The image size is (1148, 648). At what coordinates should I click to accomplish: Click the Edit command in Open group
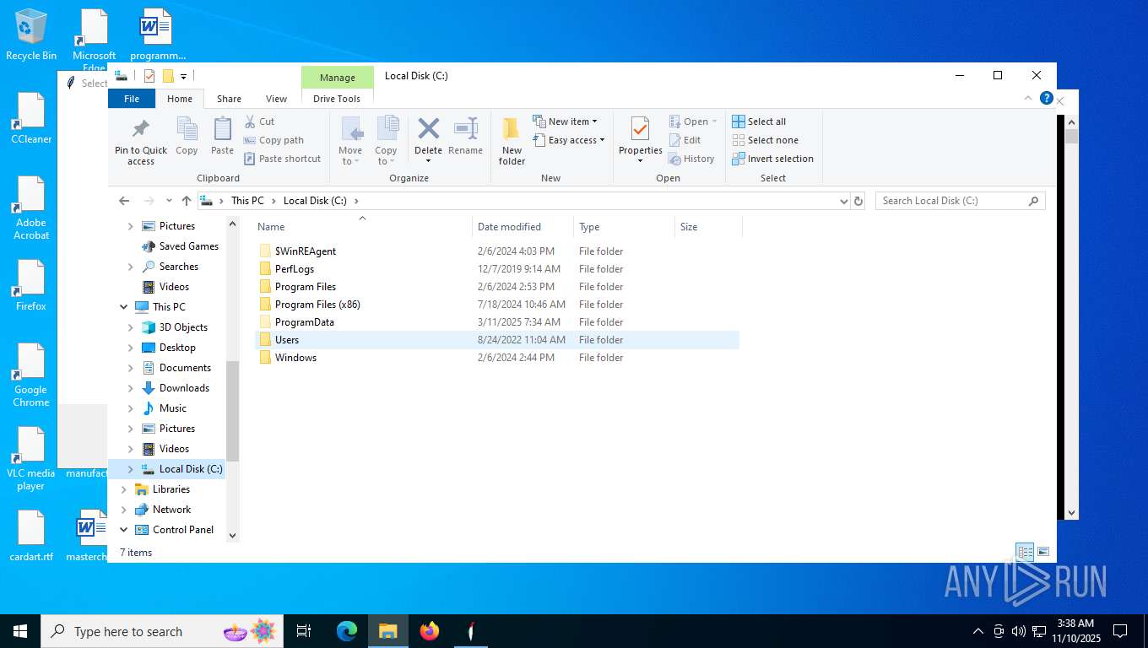click(x=685, y=140)
